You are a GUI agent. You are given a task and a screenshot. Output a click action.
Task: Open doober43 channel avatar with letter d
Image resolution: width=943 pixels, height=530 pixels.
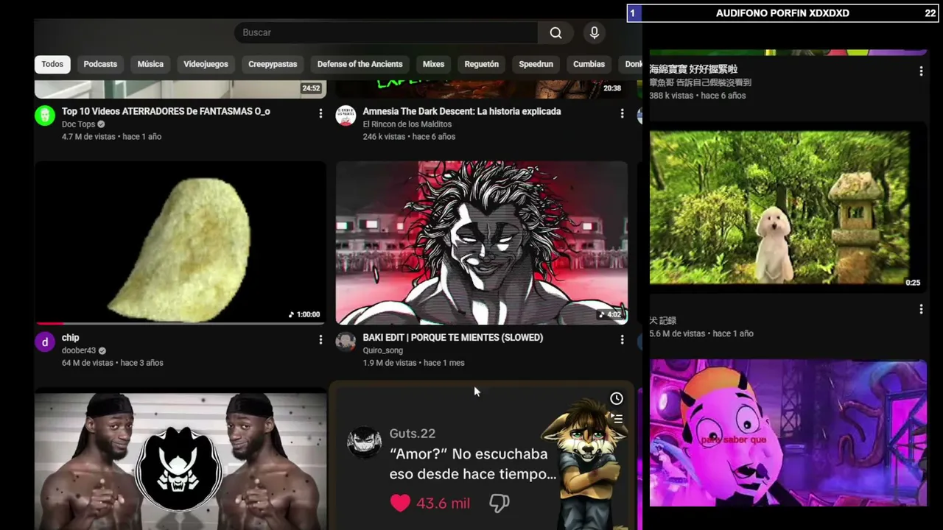coord(45,342)
